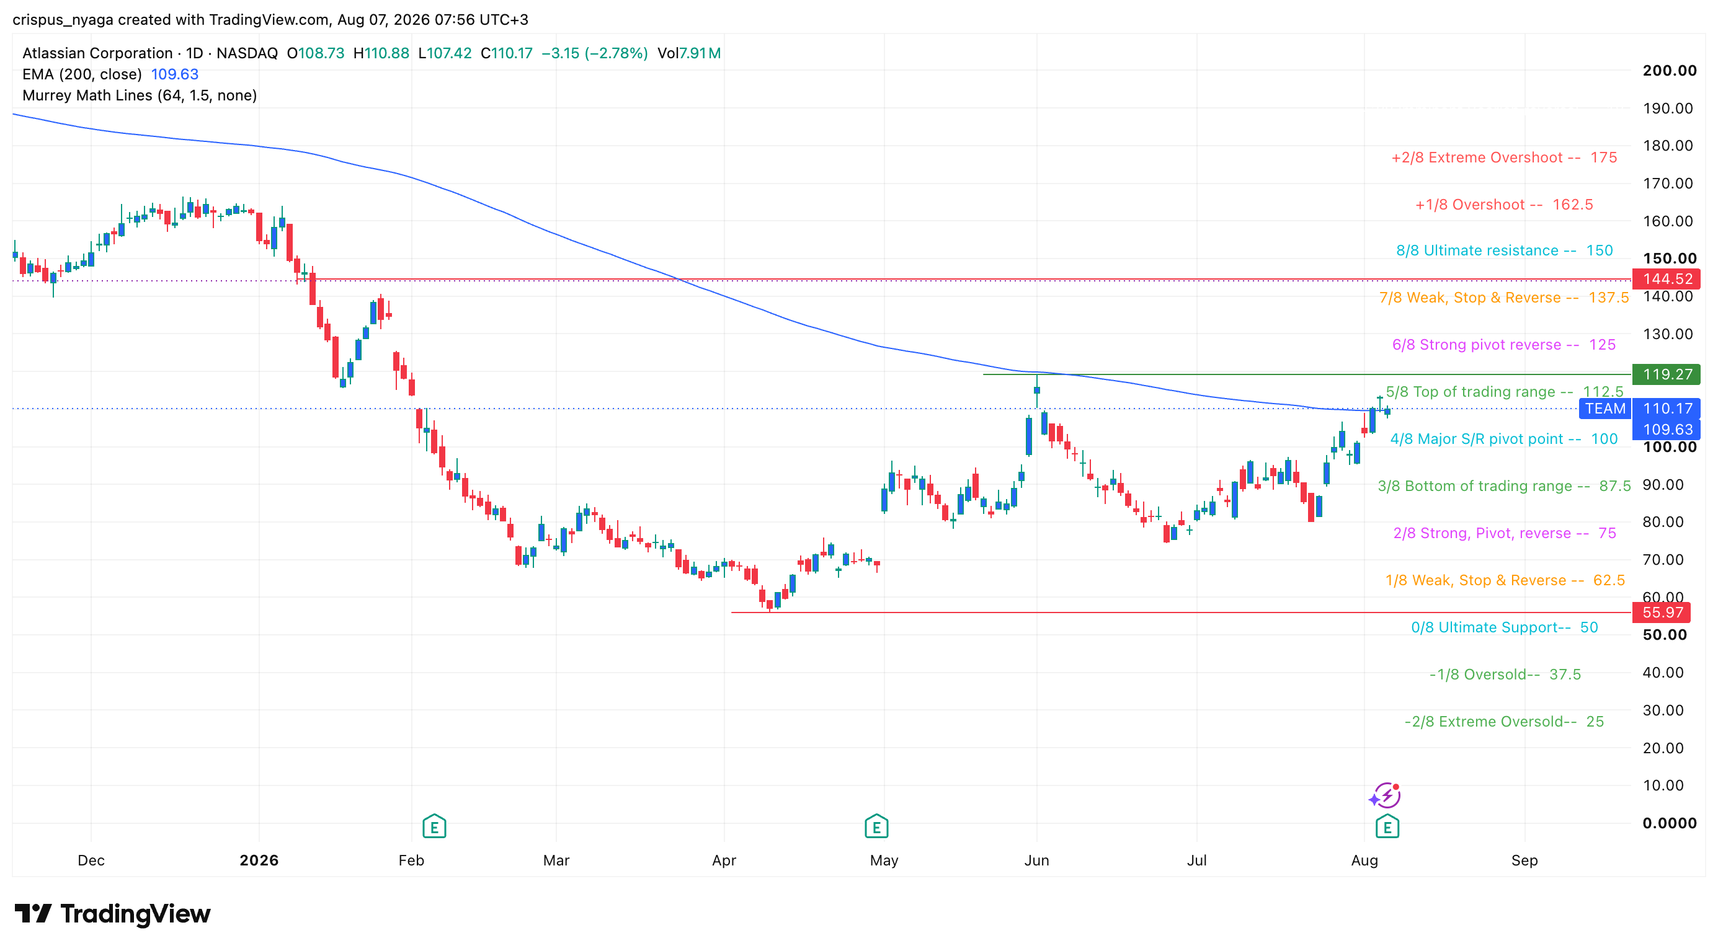Select the Murrey Math Lines indicator legend
Screen dimensions: 1718x951
140,95
